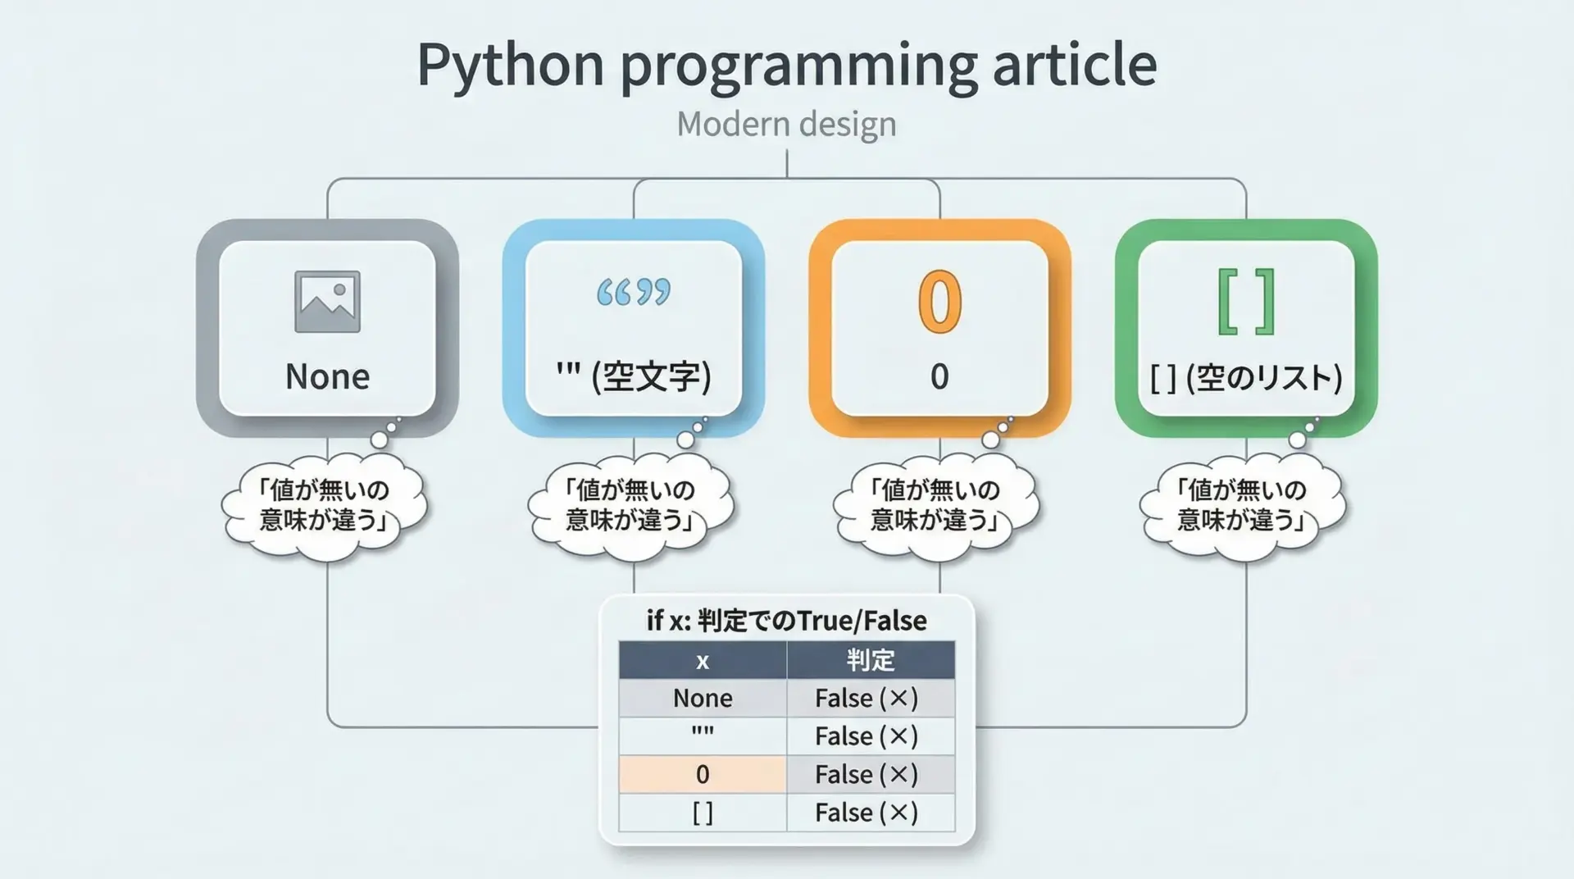The width and height of the screenshot is (1574, 879).
Task: Select the orange highlighted 0 table cell
Action: pos(703,774)
